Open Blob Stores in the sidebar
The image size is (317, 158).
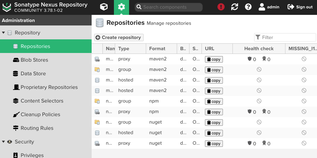[x=46, y=60]
